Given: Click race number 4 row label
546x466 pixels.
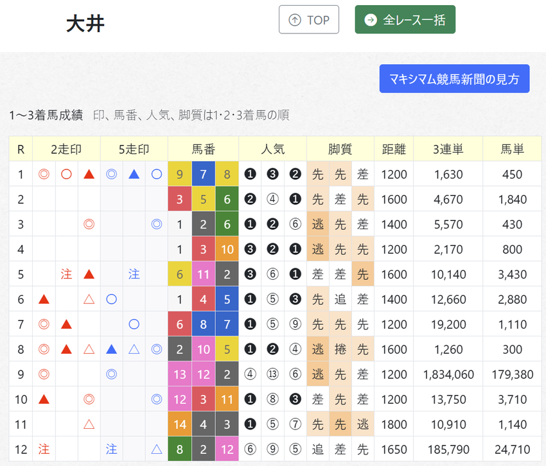Looking at the screenshot, I should click(21, 250).
